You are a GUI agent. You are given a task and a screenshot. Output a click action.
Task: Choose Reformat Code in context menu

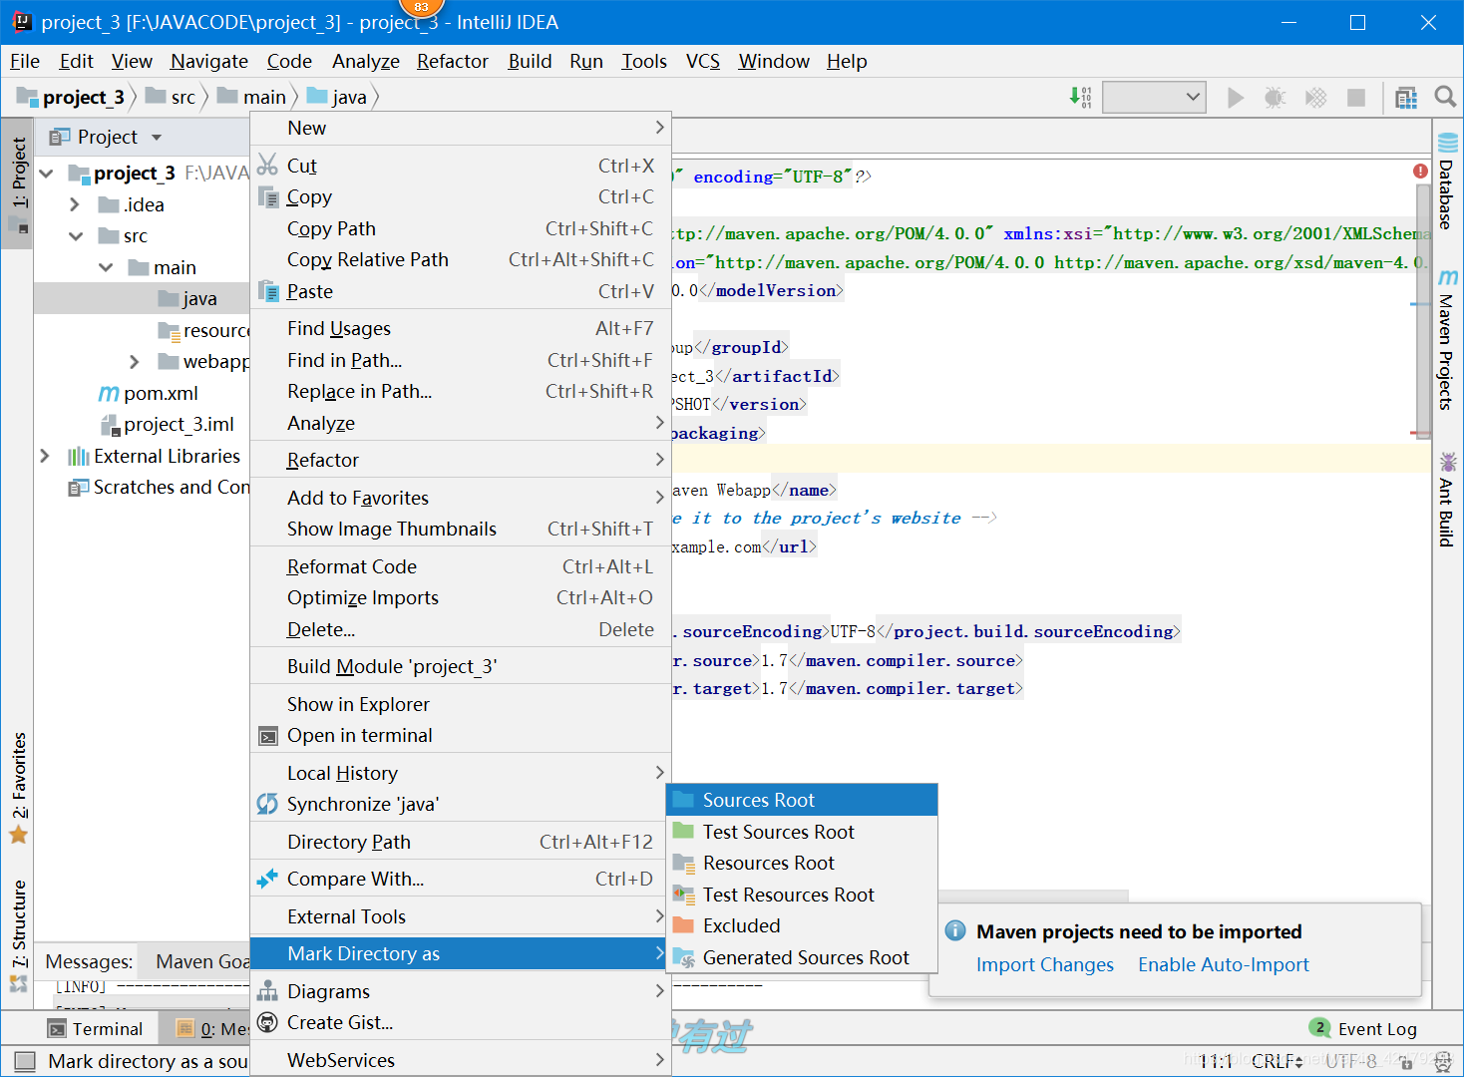click(x=461, y=566)
